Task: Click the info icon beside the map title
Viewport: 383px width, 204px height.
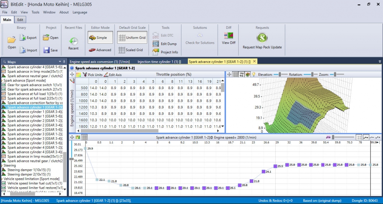Action: tap(72, 68)
